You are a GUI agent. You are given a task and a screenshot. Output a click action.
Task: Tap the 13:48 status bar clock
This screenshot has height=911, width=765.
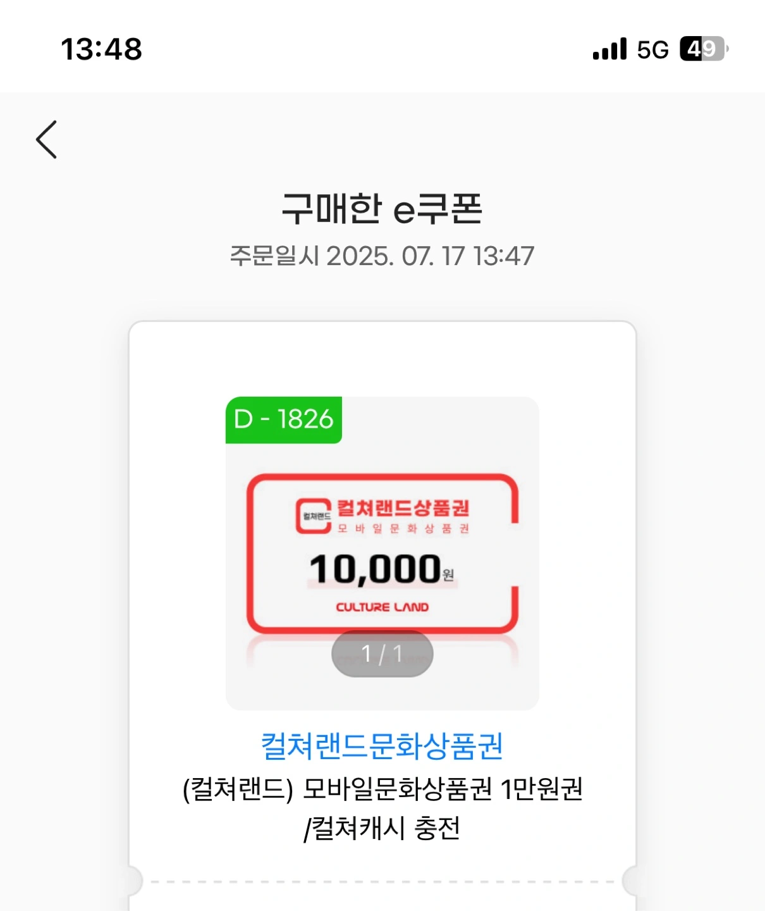[x=102, y=49]
